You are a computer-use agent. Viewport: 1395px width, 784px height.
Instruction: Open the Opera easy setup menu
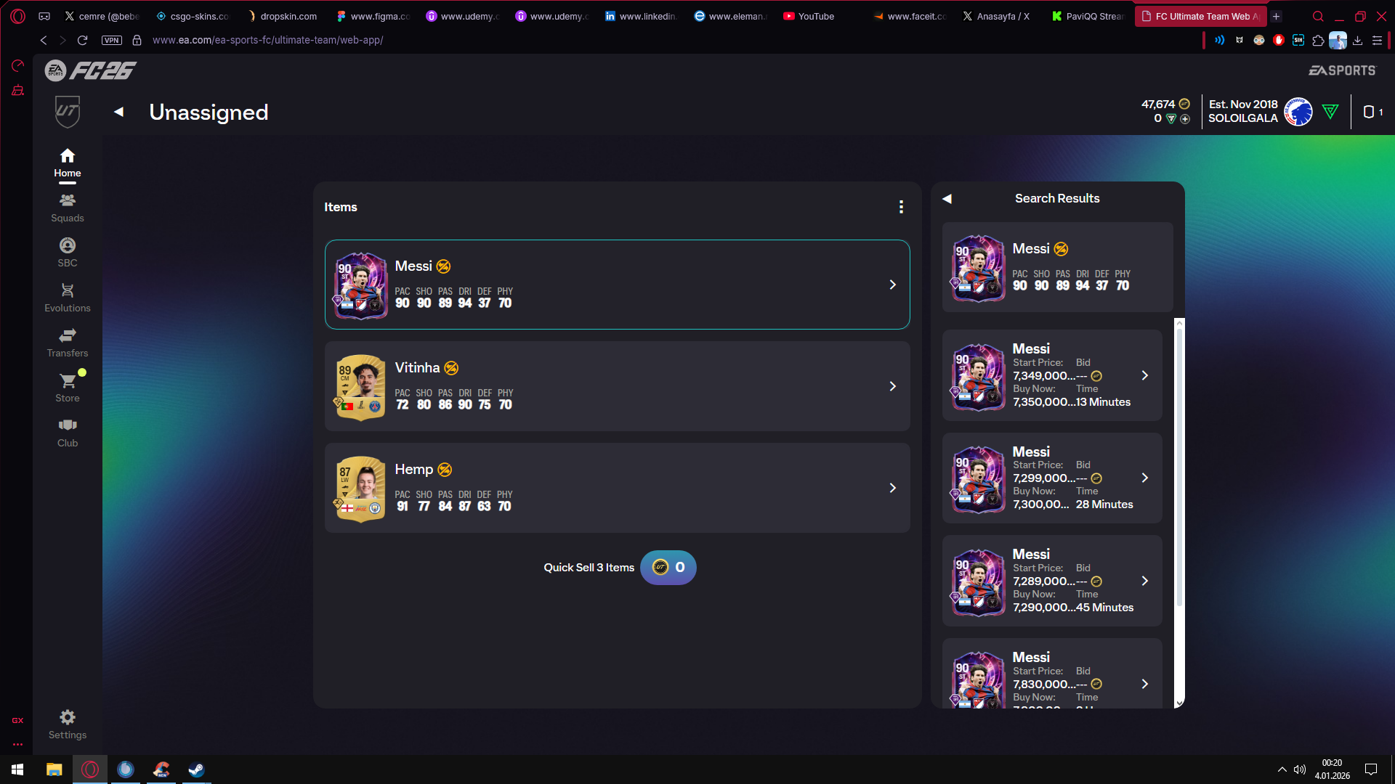tap(1377, 40)
